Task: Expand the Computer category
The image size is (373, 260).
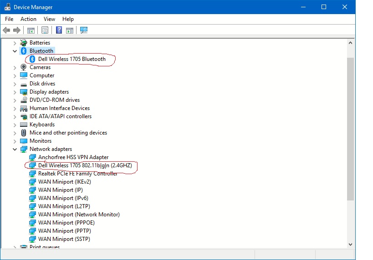Action: (x=15, y=76)
